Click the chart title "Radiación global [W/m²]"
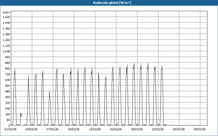Image resolution: width=218 pixels, height=136 pixels. tap(109, 3)
